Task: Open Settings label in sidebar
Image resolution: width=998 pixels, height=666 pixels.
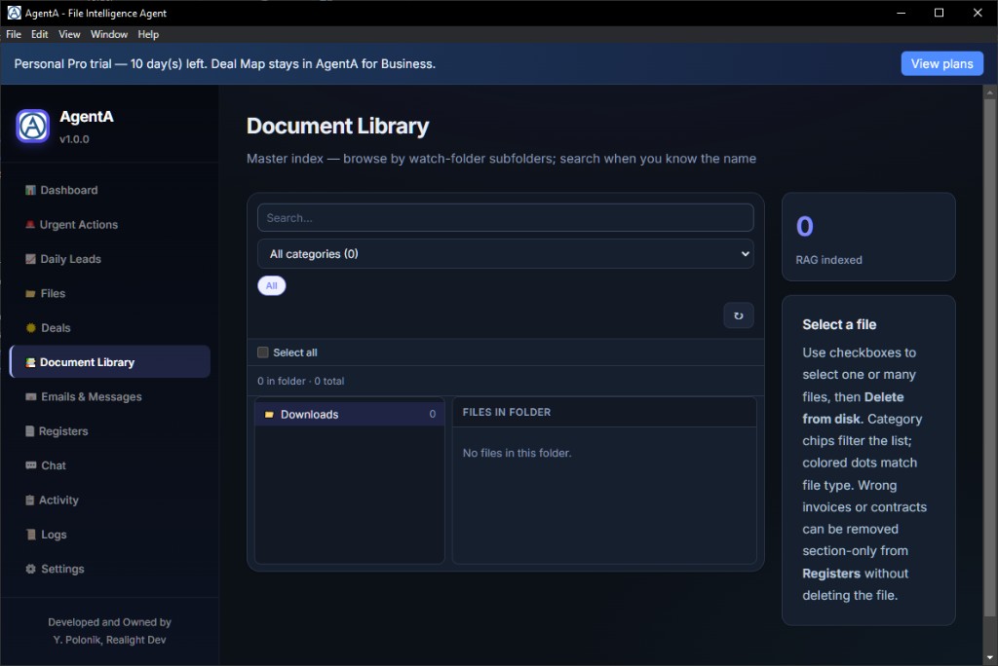Action: click(x=62, y=569)
